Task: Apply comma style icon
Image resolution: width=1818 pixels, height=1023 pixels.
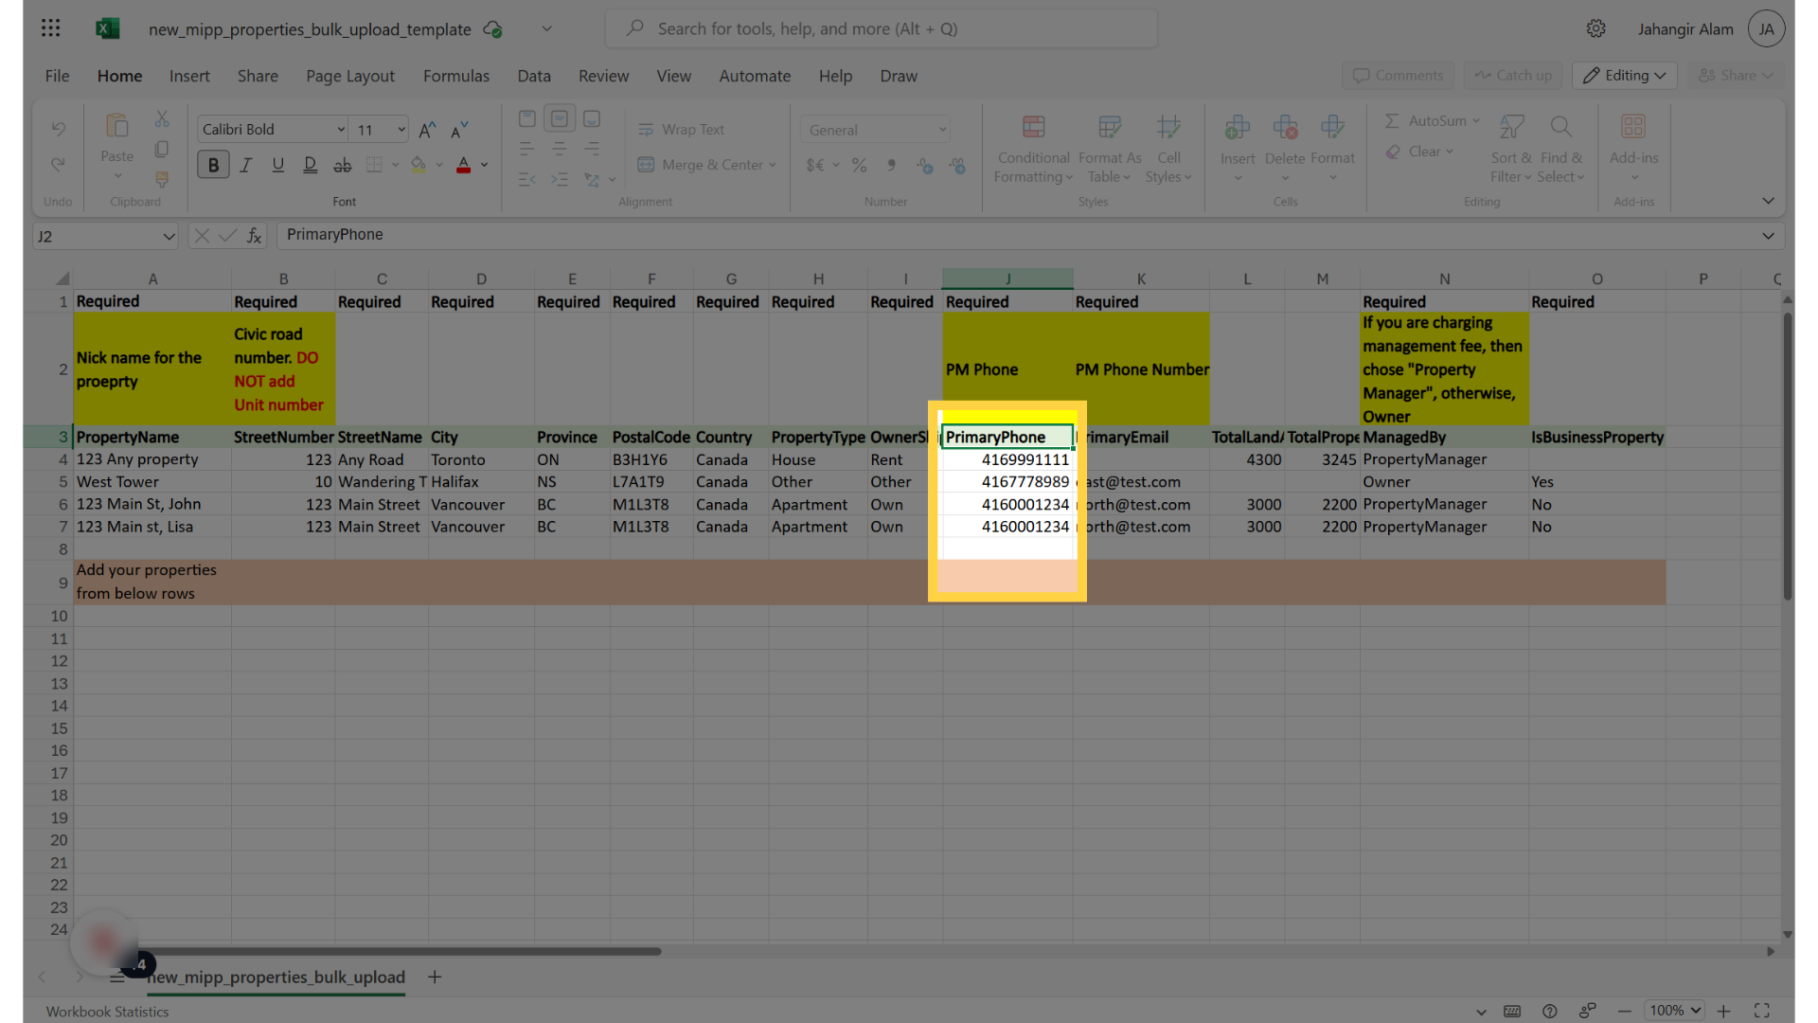Action: coord(891,165)
